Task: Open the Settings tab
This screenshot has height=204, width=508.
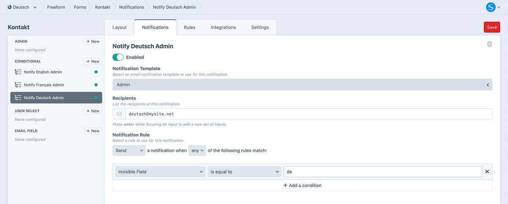Action: [x=260, y=27]
